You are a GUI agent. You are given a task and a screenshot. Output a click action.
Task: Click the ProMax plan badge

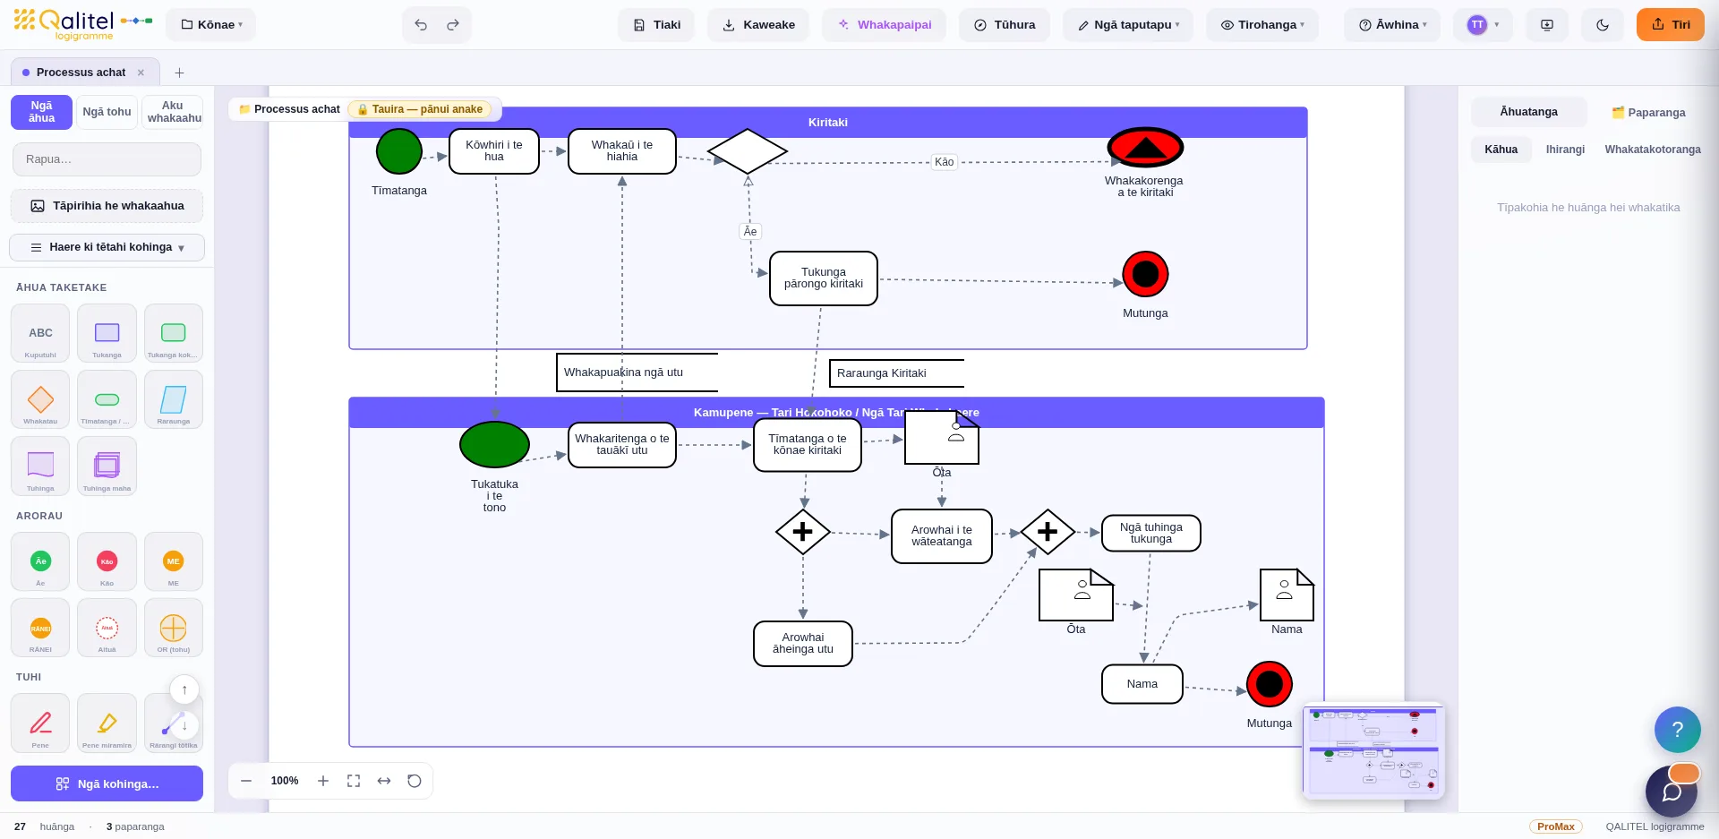coord(1555,826)
